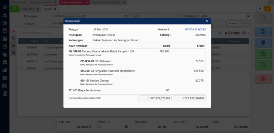Expand the document button dropdown arrow
Viewport: 274px width, 133px height.
click(269, 32)
